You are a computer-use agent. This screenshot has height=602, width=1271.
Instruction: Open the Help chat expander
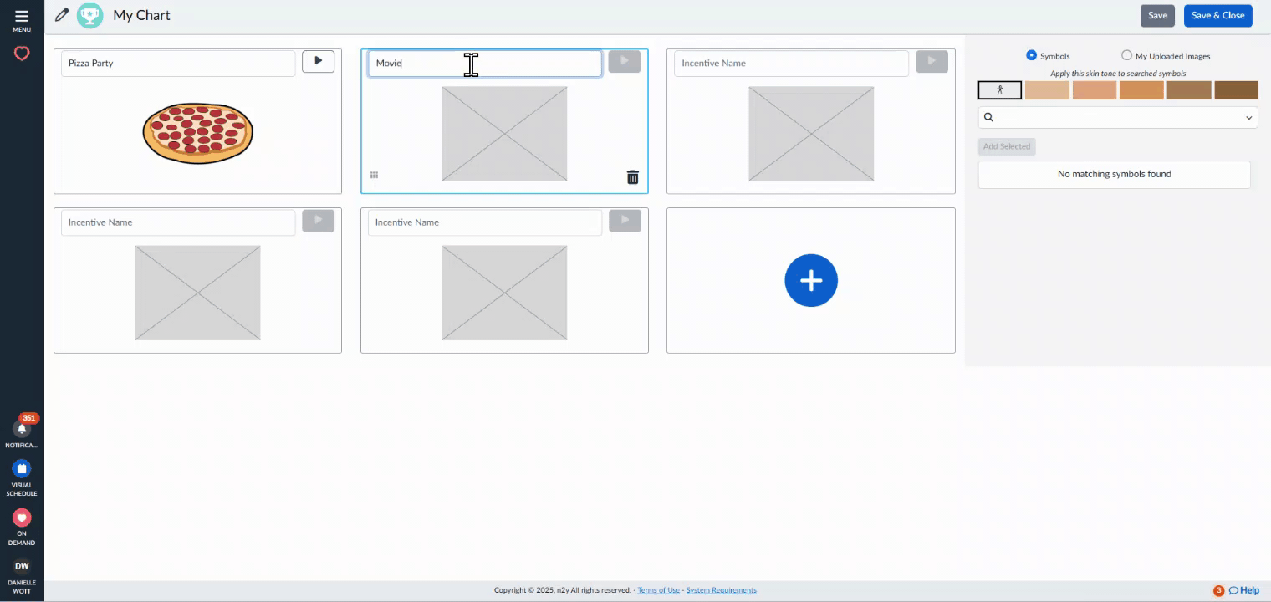[x=1243, y=590]
